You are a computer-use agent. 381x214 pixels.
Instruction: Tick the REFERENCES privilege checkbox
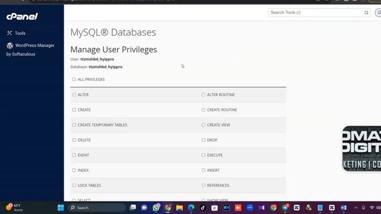[x=204, y=185]
